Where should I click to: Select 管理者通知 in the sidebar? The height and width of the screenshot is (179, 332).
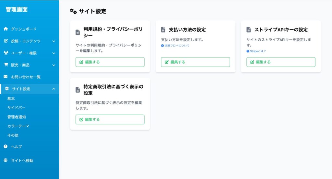pyautogui.click(x=16, y=117)
